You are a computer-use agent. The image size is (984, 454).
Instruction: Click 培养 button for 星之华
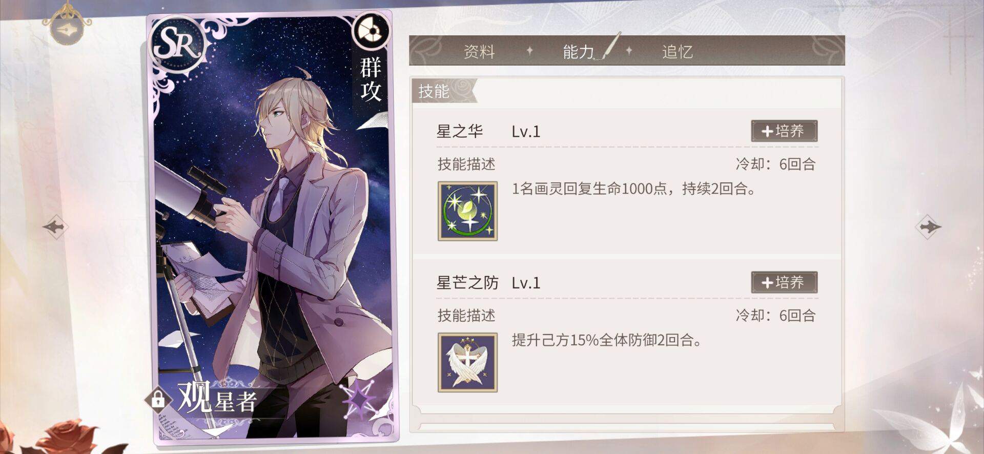784,131
